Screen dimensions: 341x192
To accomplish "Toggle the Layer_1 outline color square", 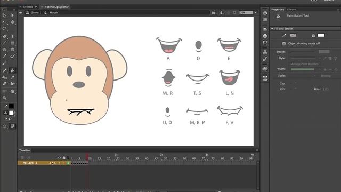I will tap(68, 163).
